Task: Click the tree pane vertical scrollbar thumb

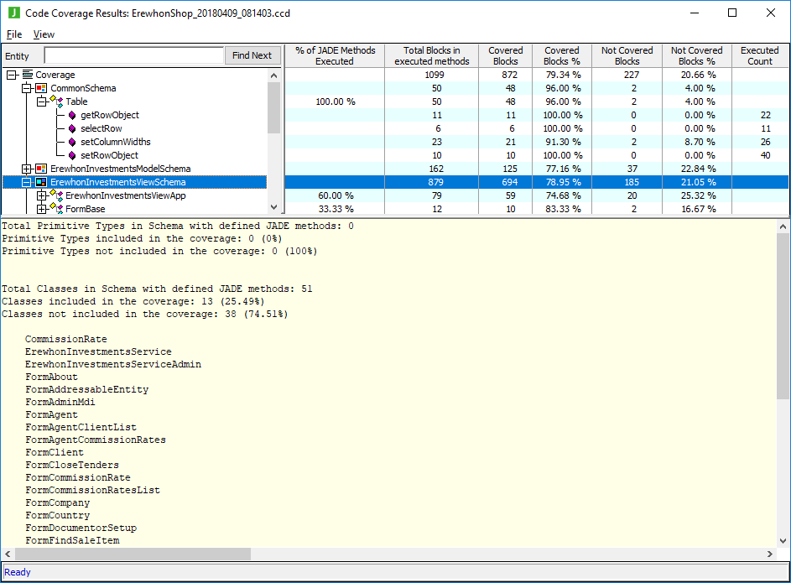Action: tap(274, 107)
